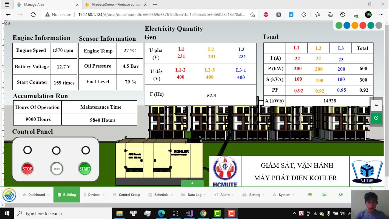Select the orange theme color dot
This screenshot has width=389, height=219.
pos(355,26)
